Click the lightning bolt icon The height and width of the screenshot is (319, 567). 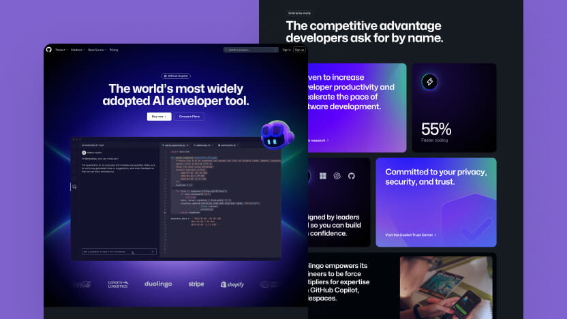click(x=429, y=82)
